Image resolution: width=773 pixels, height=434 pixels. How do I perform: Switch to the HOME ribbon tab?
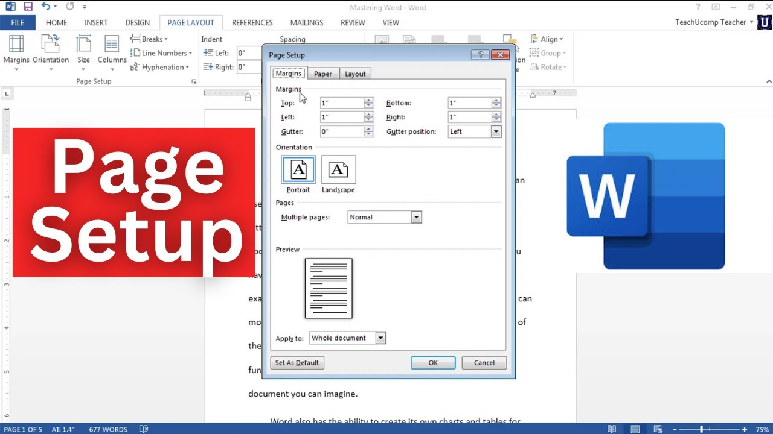(x=56, y=23)
